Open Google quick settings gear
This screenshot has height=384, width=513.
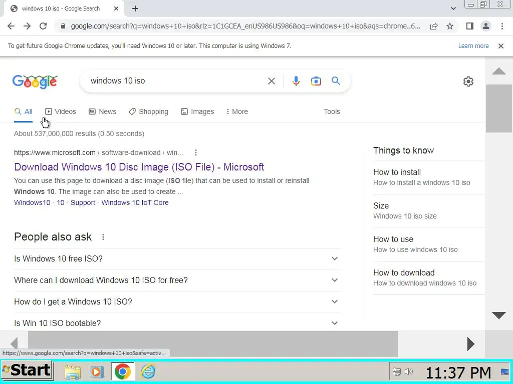468,81
